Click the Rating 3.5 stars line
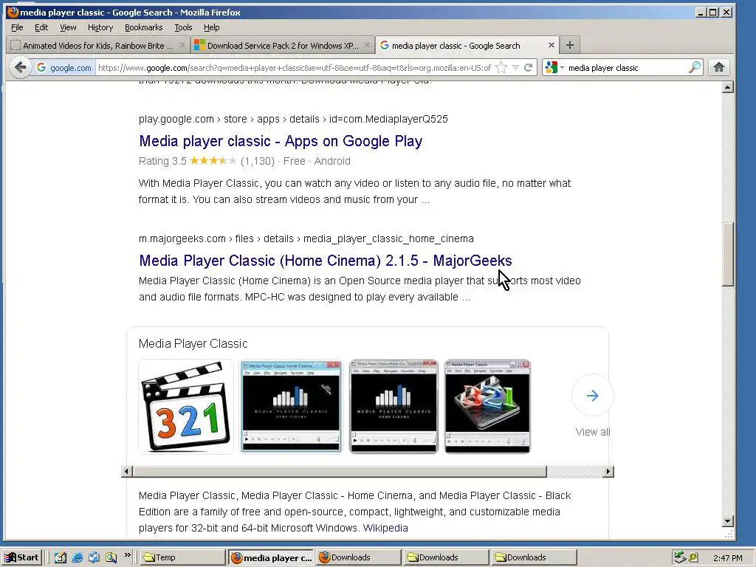 (x=244, y=161)
